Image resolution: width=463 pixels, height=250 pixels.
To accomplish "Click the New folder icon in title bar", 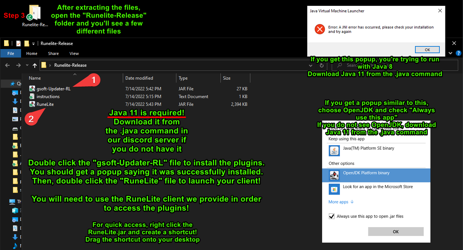I will [x=27, y=44].
